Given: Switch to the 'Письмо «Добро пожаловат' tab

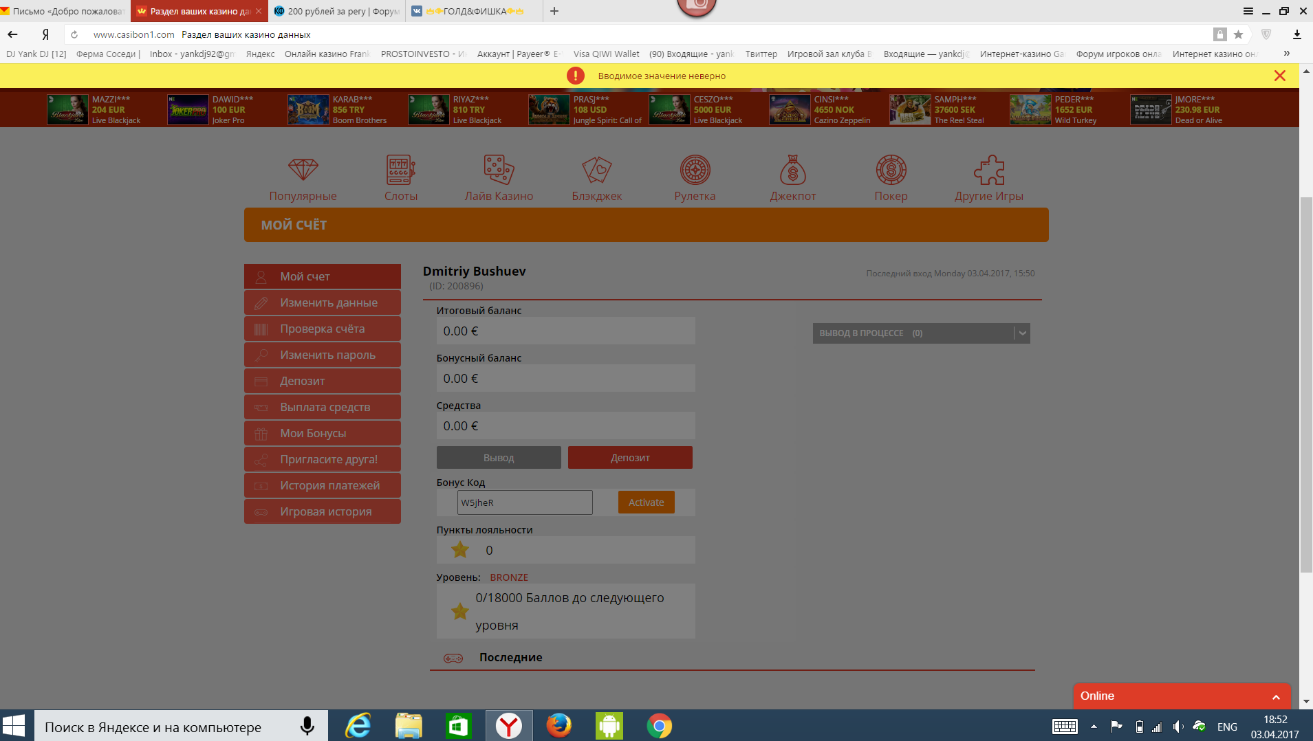Looking at the screenshot, I should pyautogui.click(x=65, y=11).
